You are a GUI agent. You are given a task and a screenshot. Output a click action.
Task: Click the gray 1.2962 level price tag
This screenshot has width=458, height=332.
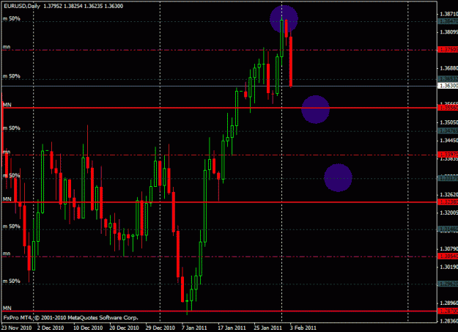[x=448, y=284]
